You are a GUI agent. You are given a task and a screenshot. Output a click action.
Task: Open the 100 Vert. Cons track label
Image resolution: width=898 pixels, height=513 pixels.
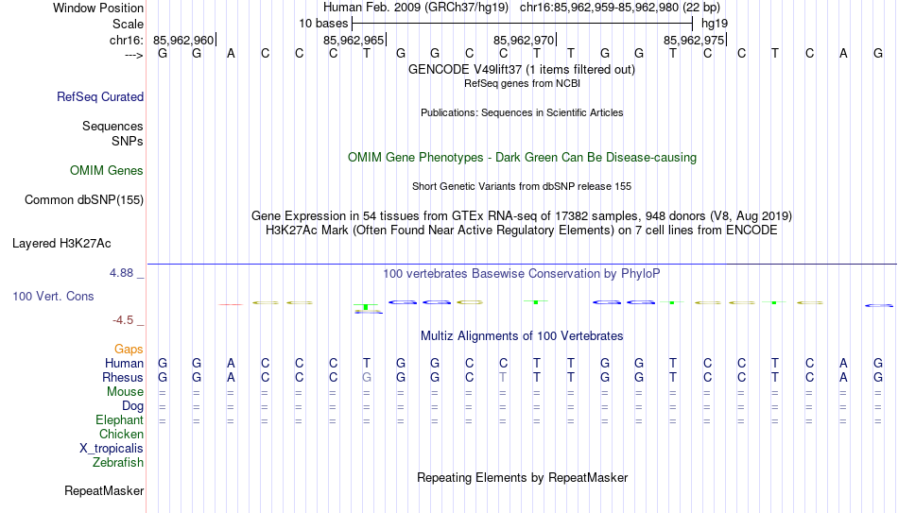coord(53,296)
